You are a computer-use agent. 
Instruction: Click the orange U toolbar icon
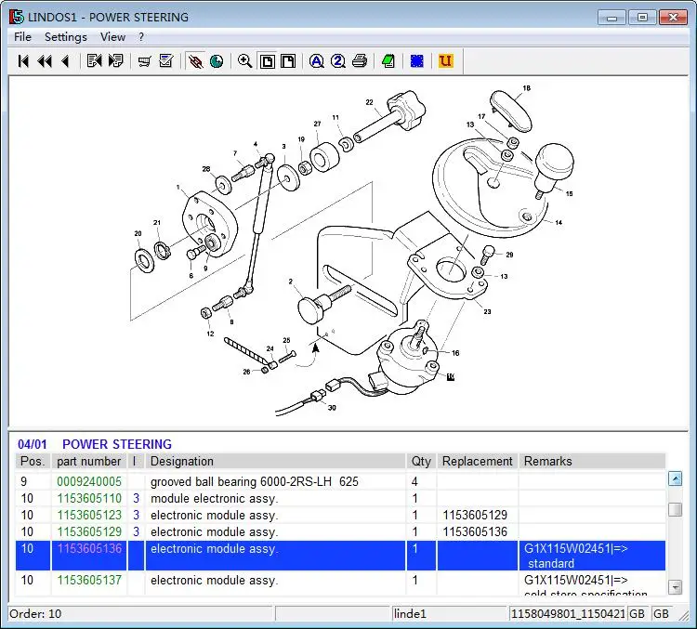pos(445,61)
